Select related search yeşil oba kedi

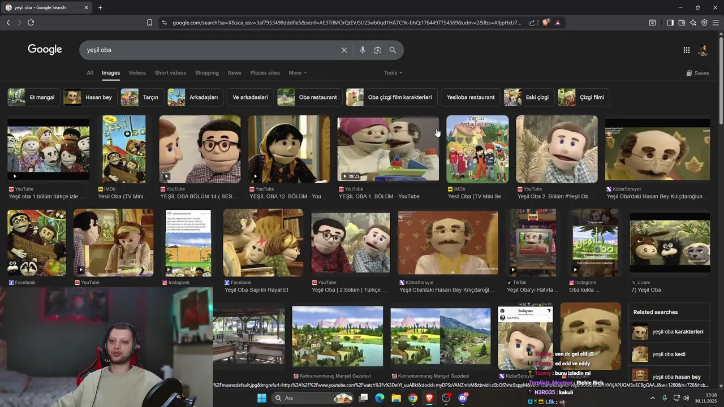coord(670,354)
